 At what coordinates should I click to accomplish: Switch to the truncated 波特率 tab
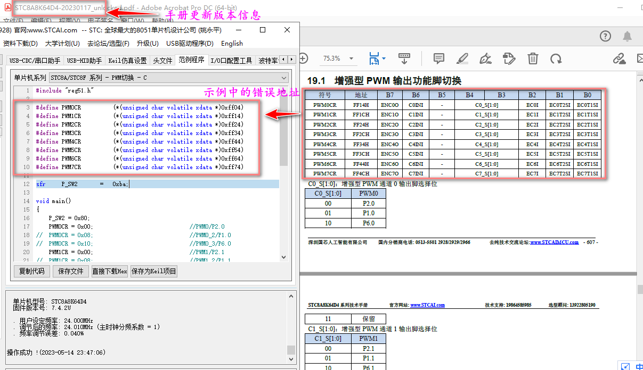click(268, 61)
